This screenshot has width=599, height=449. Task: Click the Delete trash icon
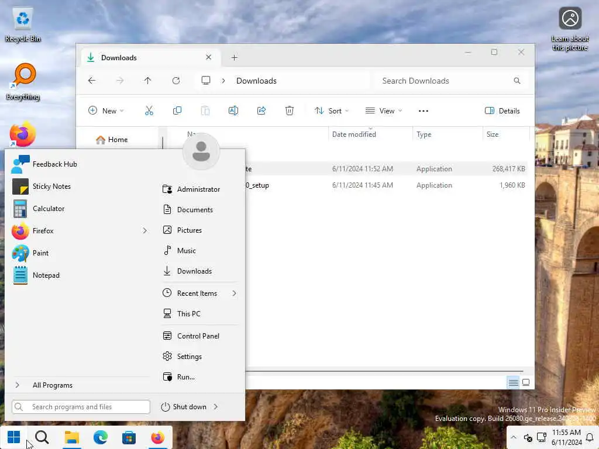coord(290,110)
